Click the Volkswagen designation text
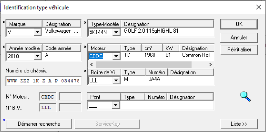This screenshot has width=266, height=132. click(62, 31)
